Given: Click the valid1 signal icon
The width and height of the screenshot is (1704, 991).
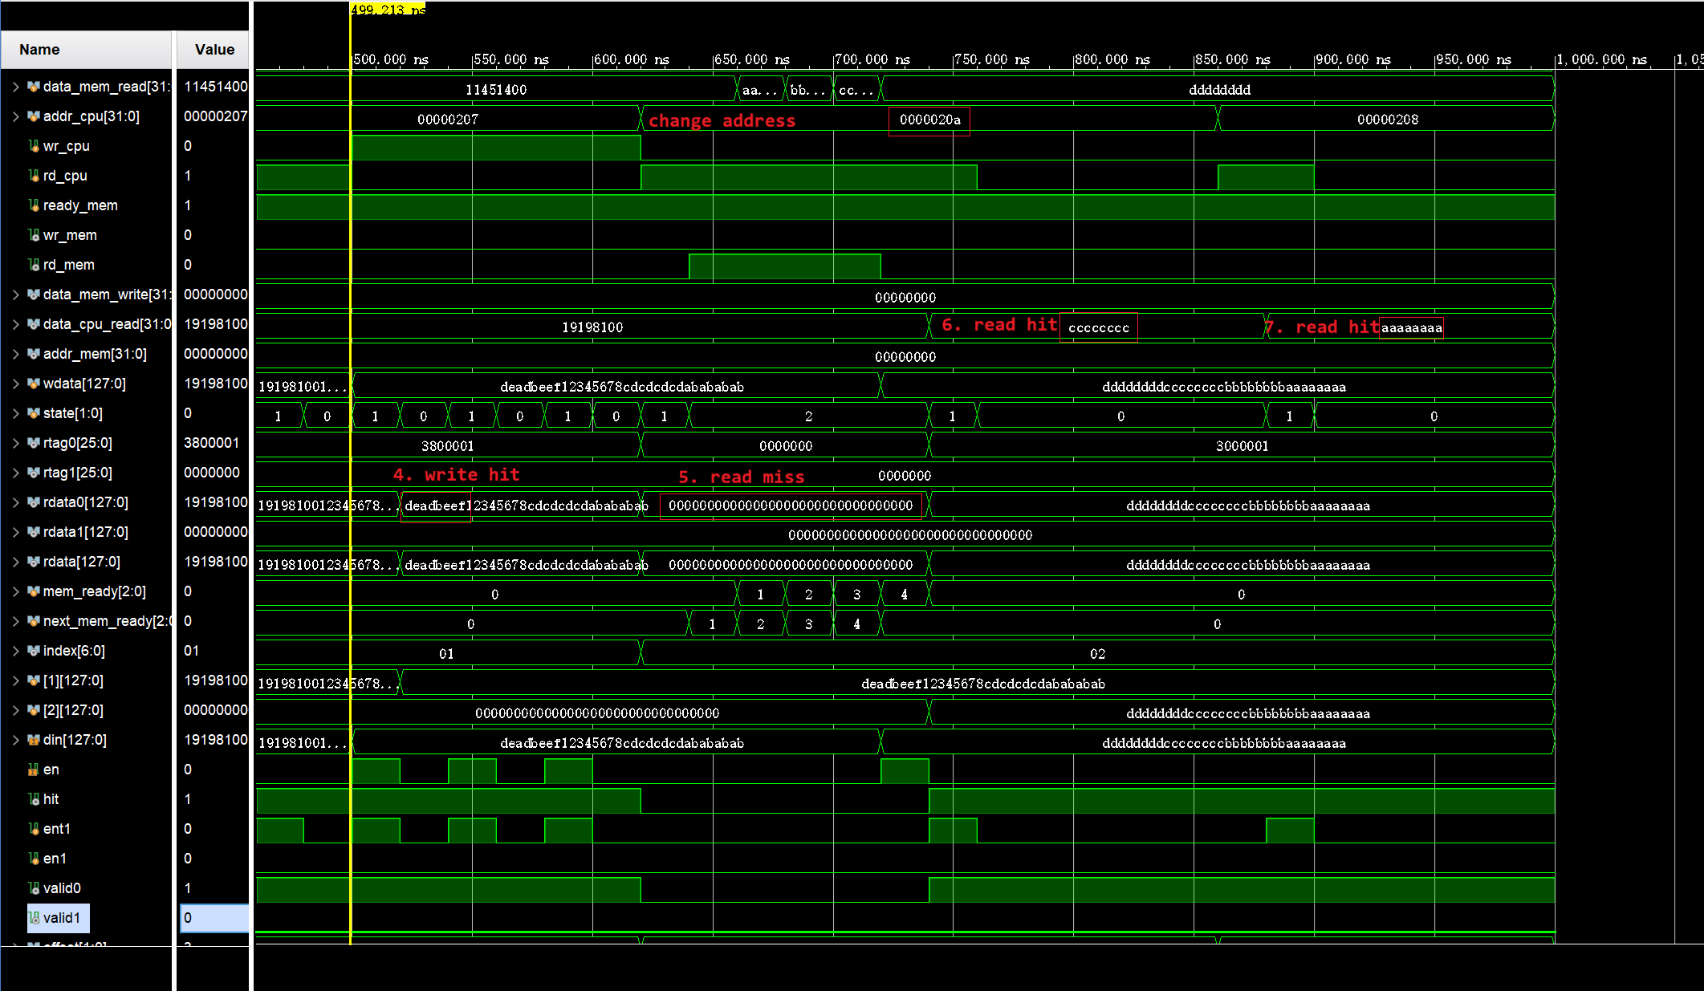Looking at the screenshot, I should click(34, 918).
